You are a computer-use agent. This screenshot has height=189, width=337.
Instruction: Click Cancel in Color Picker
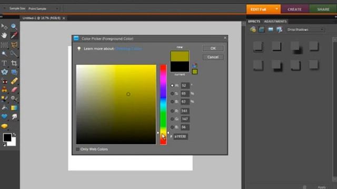tap(213, 57)
